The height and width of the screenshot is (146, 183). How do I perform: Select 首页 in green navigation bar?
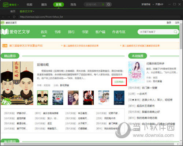coord(44,32)
